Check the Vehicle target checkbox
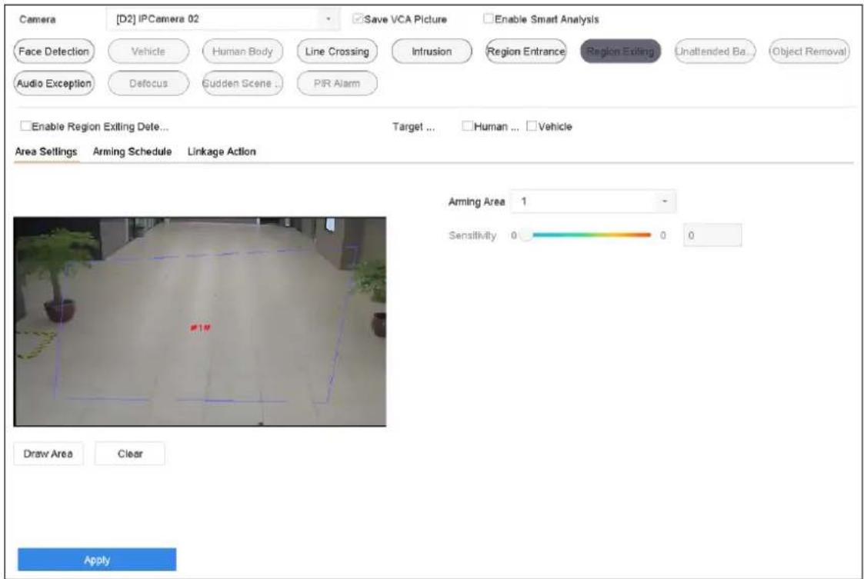Viewport: 864px width, 579px height. 531,126
